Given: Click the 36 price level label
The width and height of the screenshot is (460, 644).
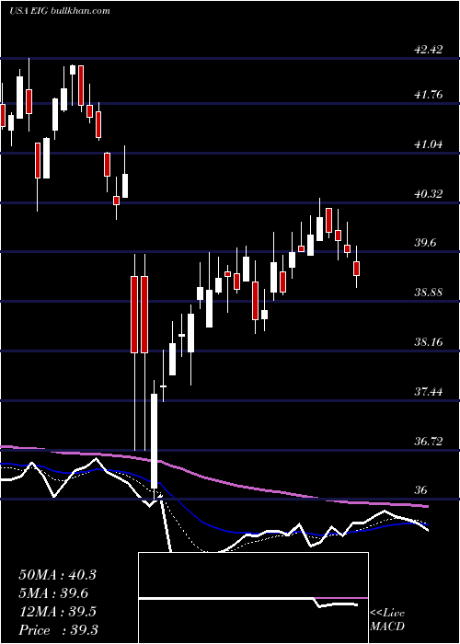Looking at the screenshot, I should (x=421, y=490).
